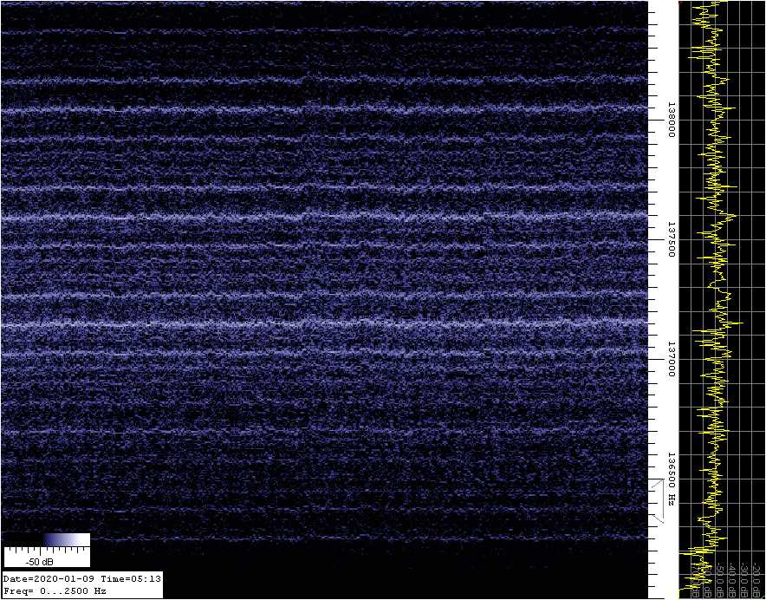Image resolution: width=766 pixels, height=600 pixels.
Task: Click the Freq= 0...2500 Hz info line
Action: click(x=55, y=590)
